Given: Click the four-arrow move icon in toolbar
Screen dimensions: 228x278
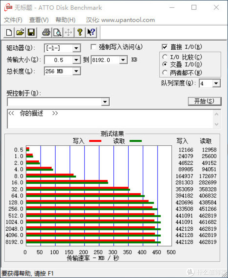Looking at the screenshot, I should point(68,32).
